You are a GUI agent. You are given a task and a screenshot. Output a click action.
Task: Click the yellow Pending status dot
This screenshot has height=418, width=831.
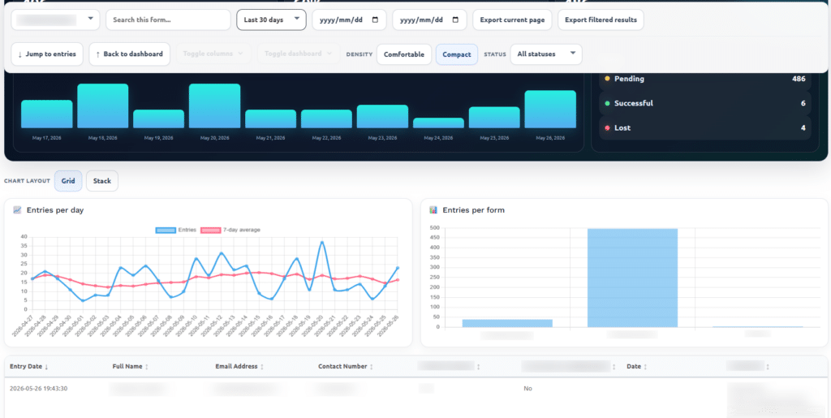pos(607,79)
